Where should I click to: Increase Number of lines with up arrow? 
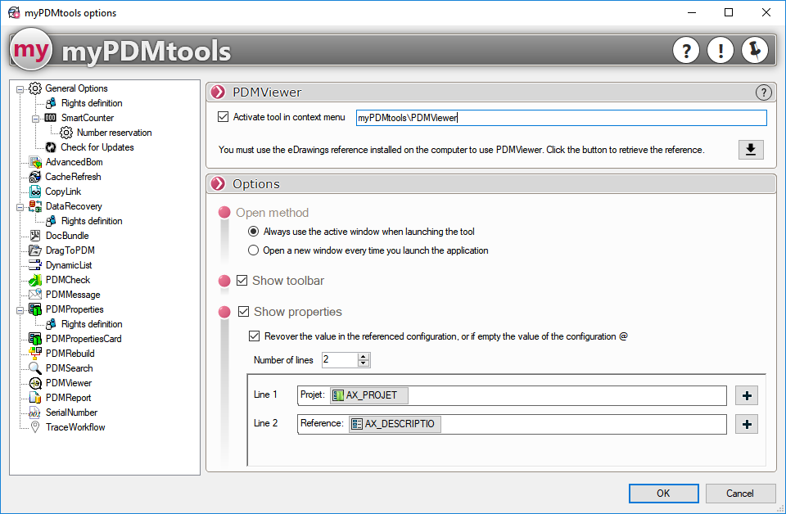(x=364, y=356)
